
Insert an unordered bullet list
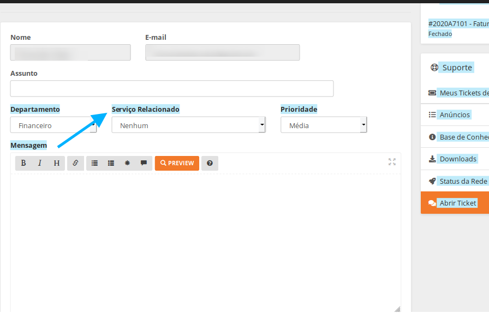(94, 163)
